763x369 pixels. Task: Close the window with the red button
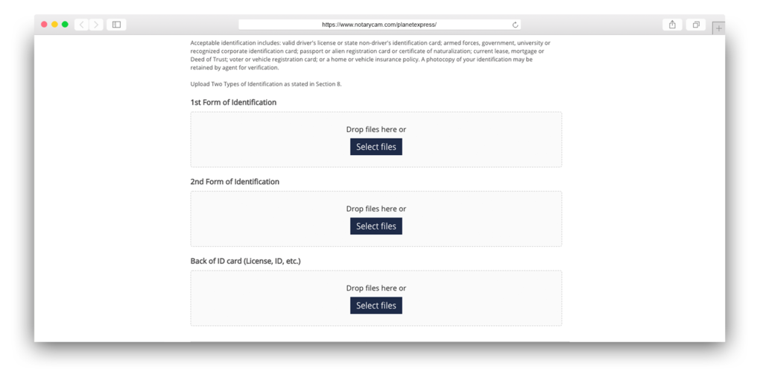(44, 25)
